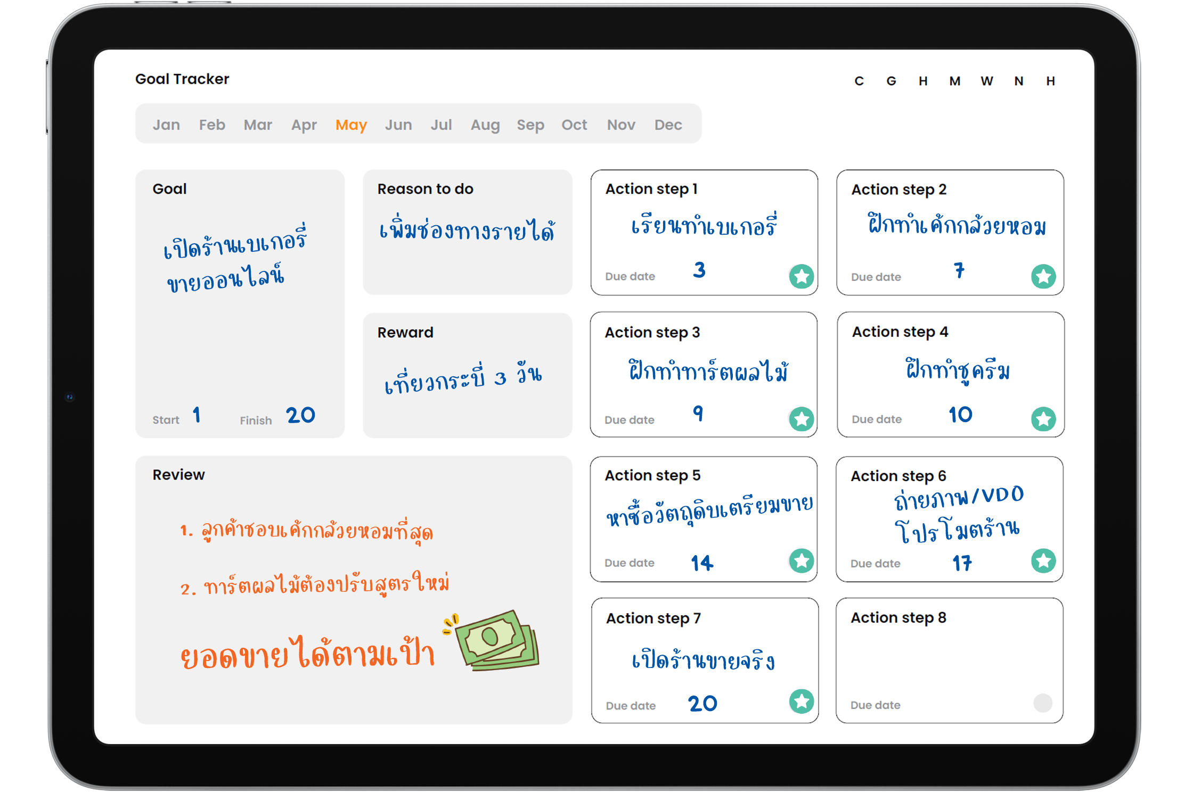Jump to the M navigation link

tap(954, 81)
